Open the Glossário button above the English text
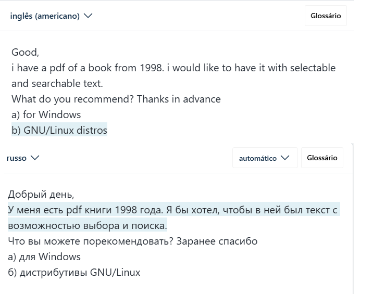The width and height of the screenshot is (373, 294). (x=326, y=16)
